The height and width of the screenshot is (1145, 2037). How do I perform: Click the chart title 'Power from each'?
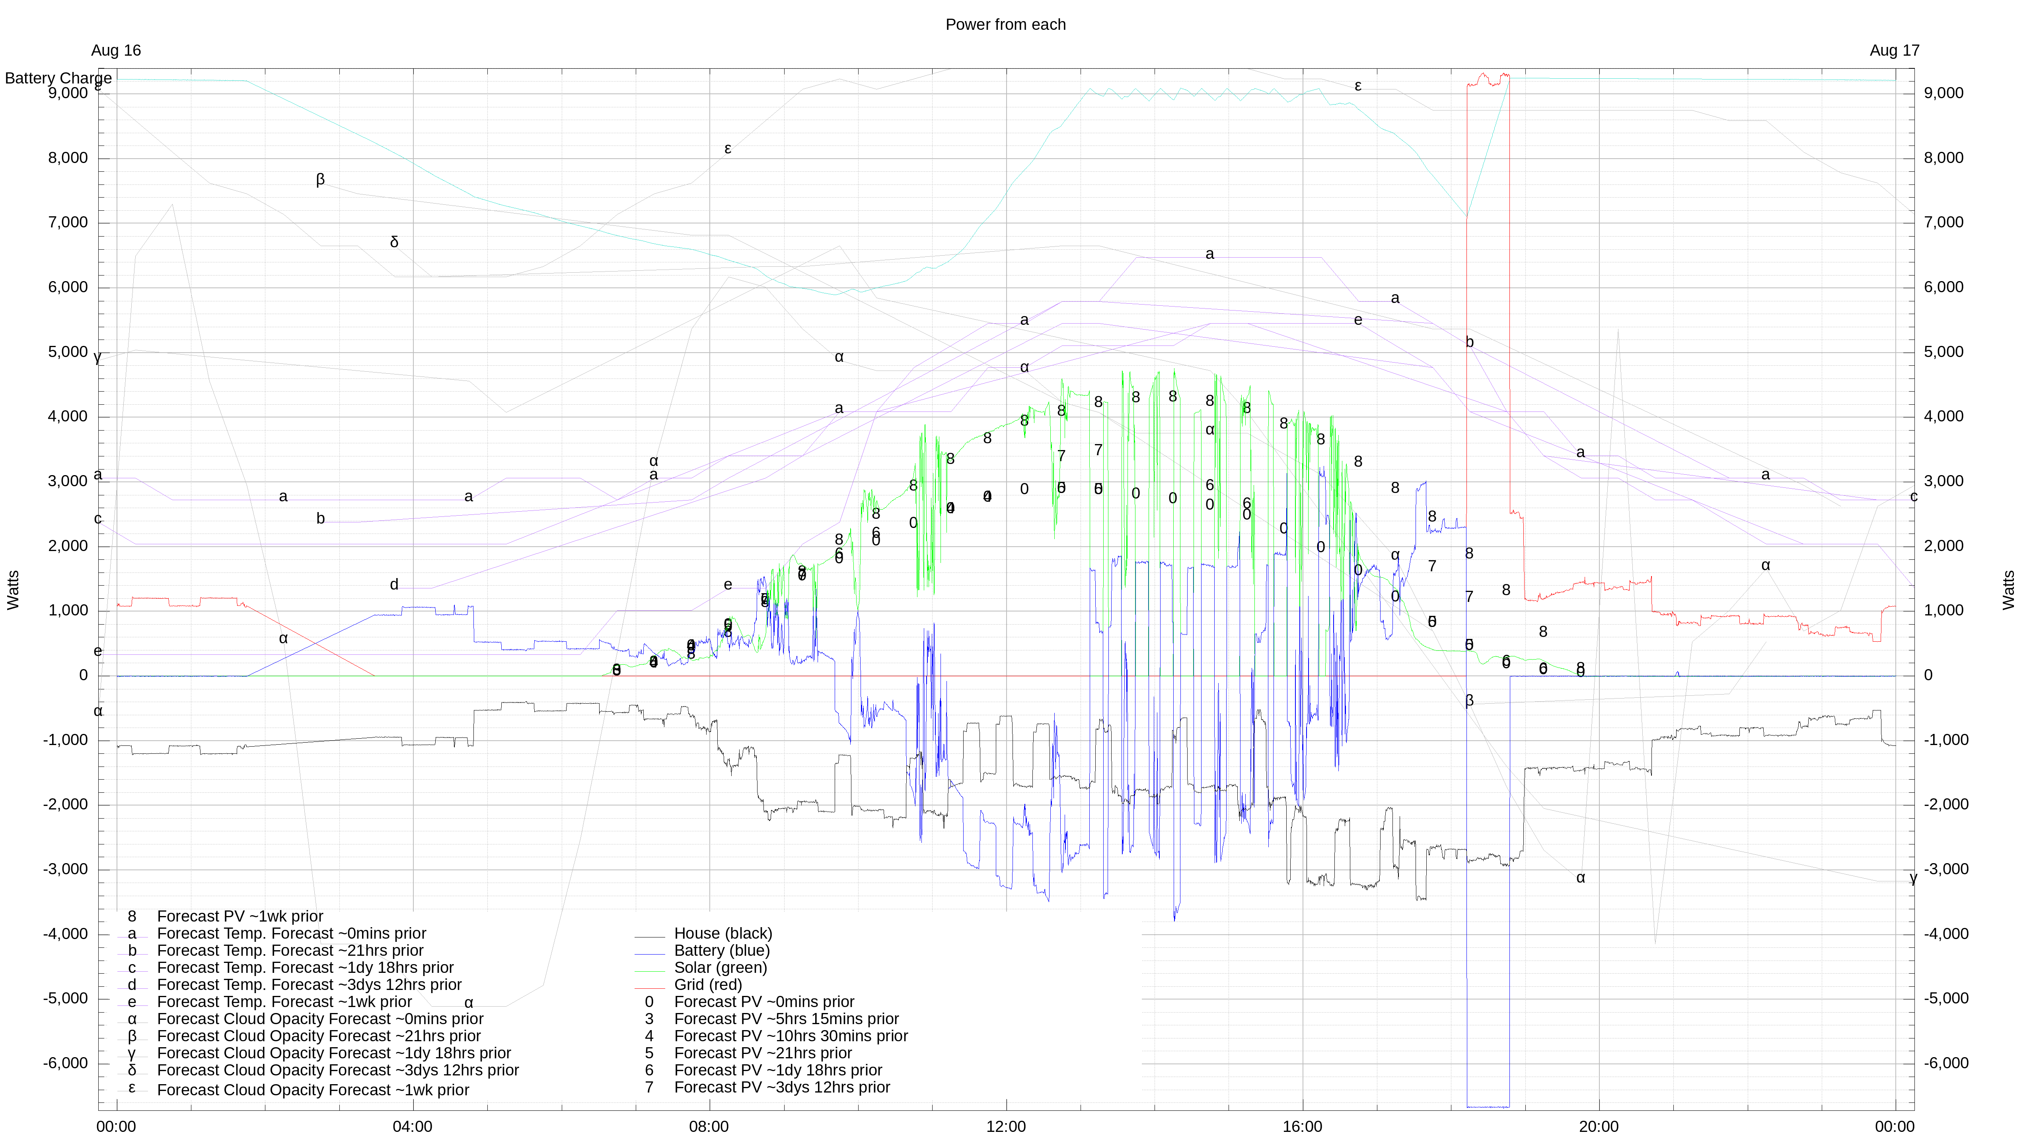point(1005,25)
